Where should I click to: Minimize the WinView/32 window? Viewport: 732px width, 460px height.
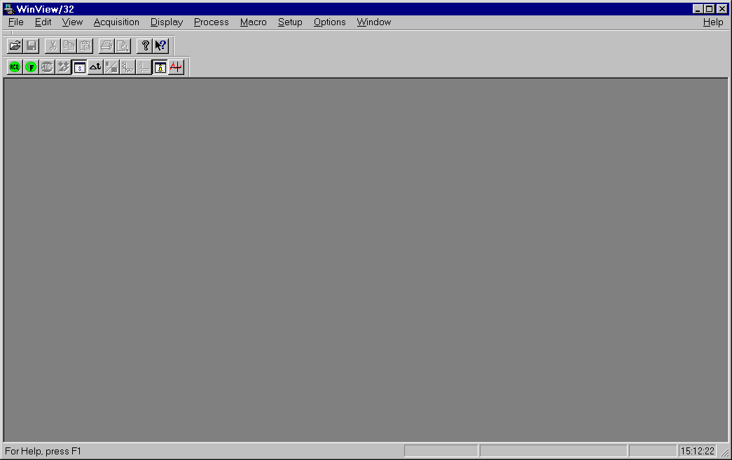coord(698,9)
